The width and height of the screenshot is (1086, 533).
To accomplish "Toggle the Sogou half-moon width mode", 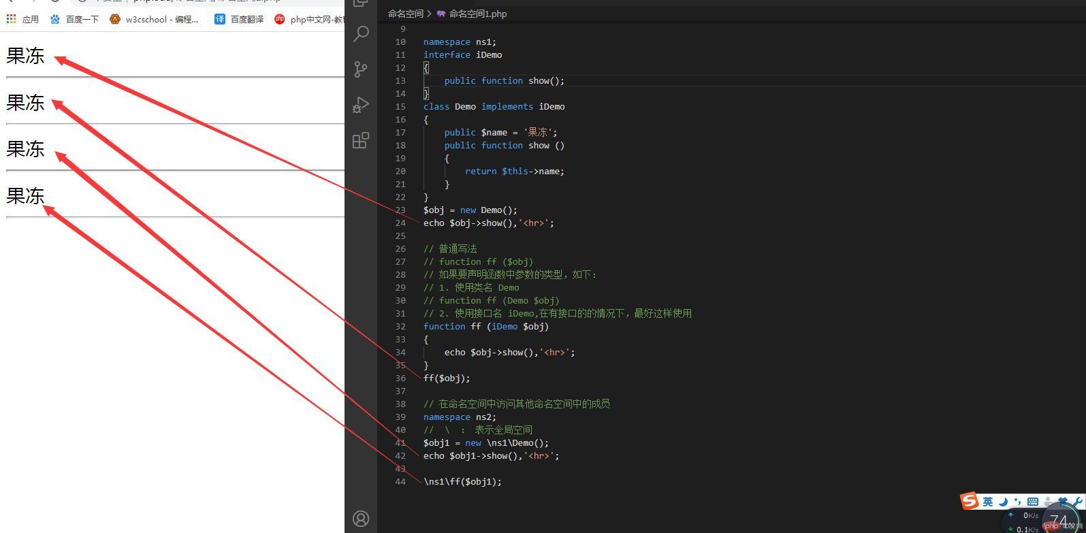I will click(1004, 502).
